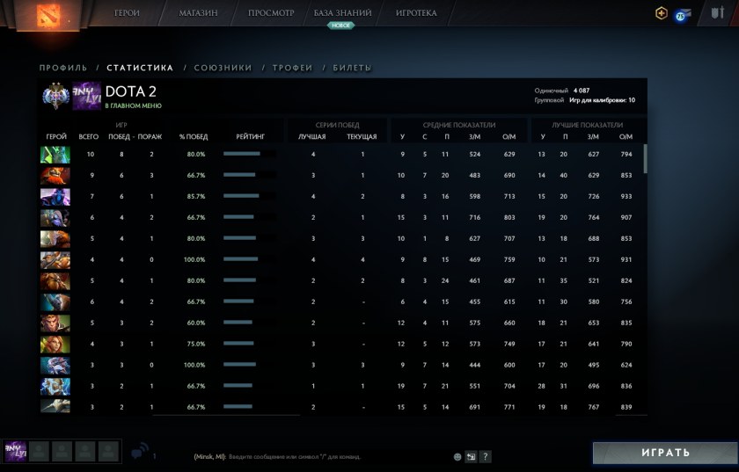Screen dimensions: 739x472
Task: Switch to the БИЛЕТЫ tab
Action: point(352,68)
